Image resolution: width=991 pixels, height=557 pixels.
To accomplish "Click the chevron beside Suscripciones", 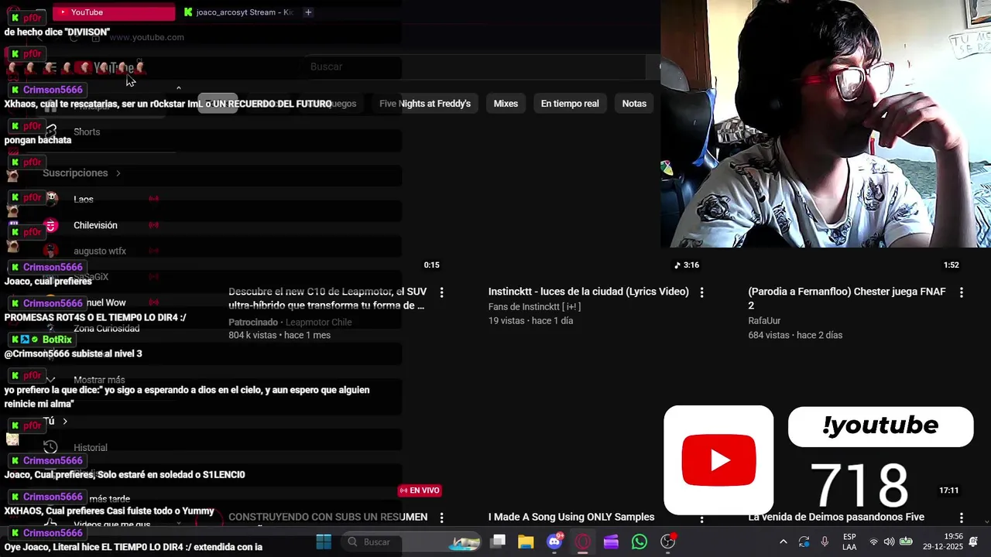I will coord(118,173).
